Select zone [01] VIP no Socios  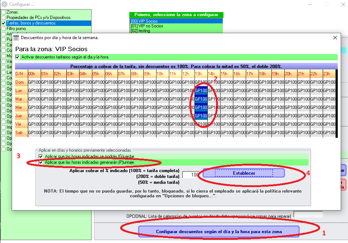pyautogui.click(x=177, y=26)
